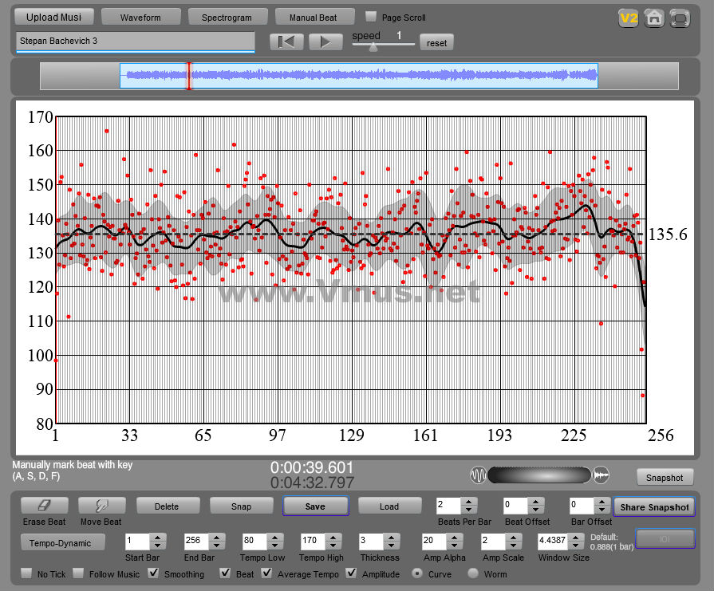Click the waveform overview strip
The width and height of the screenshot is (714, 591).
coord(359,76)
